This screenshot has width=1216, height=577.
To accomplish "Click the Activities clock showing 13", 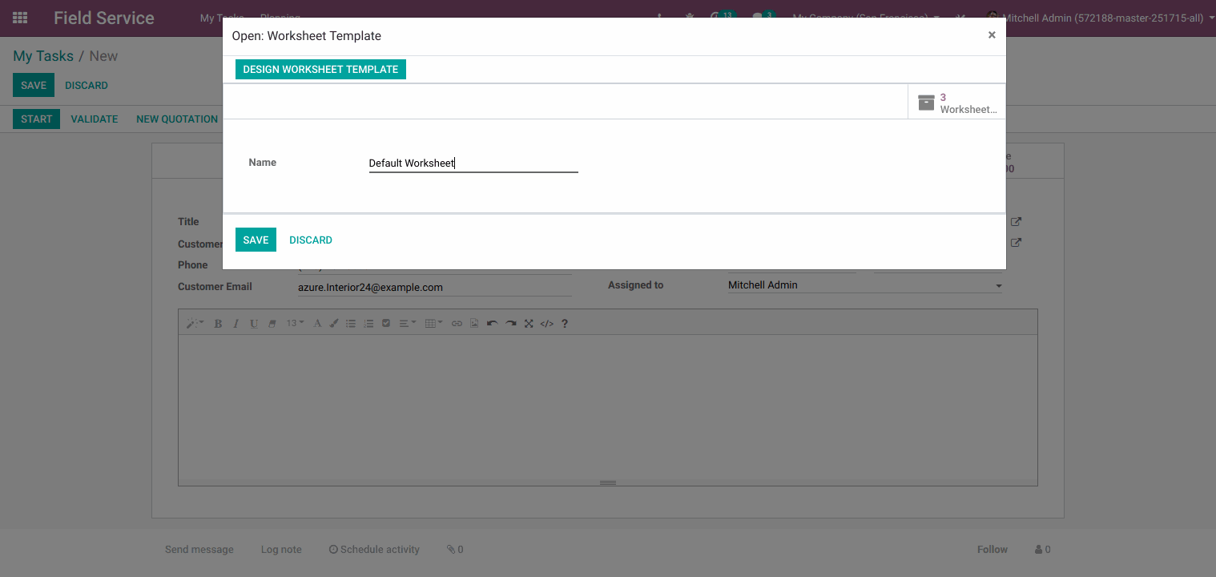I will pos(723,14).
